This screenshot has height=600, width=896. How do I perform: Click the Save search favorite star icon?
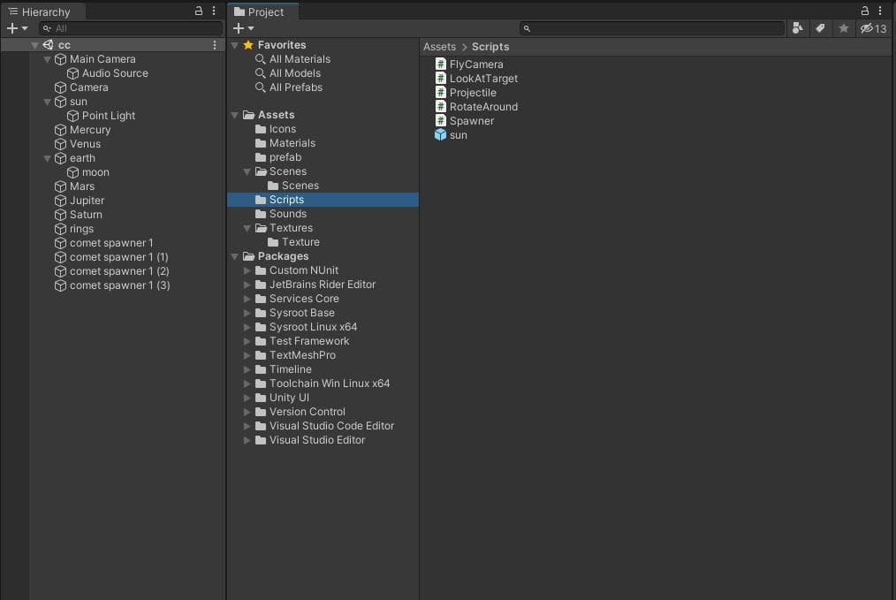tap(844, 28)
